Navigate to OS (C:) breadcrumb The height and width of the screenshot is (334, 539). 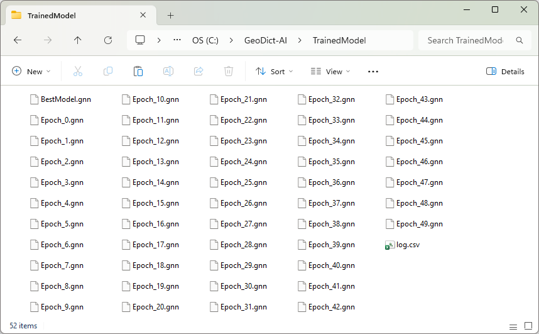coord(205,40)
